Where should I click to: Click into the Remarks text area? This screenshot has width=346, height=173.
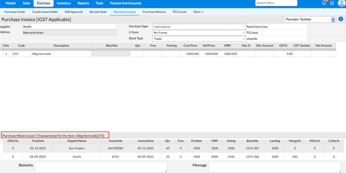[x=101, y=167]
